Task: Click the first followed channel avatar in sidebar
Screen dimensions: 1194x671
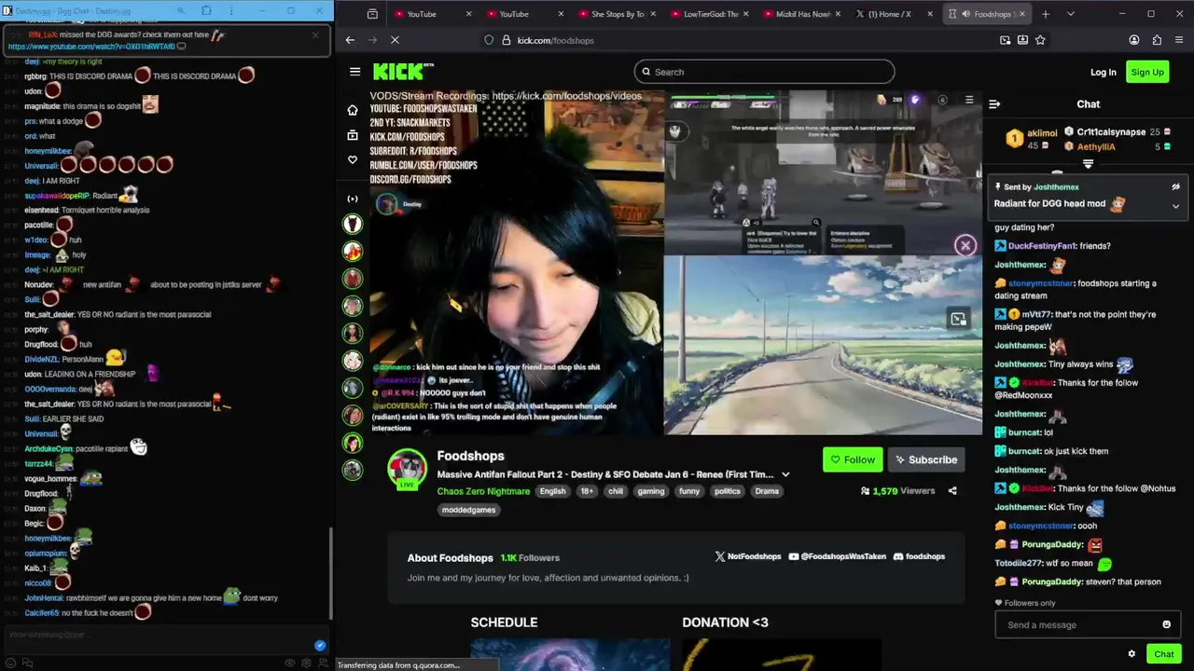Action: tap(353, 224)
